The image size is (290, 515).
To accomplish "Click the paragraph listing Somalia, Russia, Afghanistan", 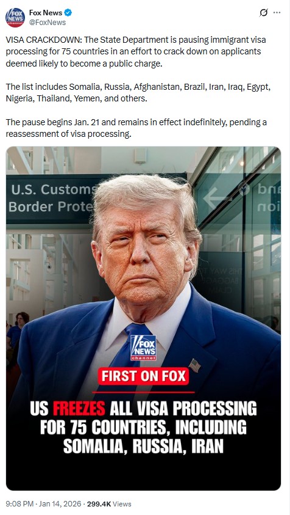I will [x=138, y=93].
